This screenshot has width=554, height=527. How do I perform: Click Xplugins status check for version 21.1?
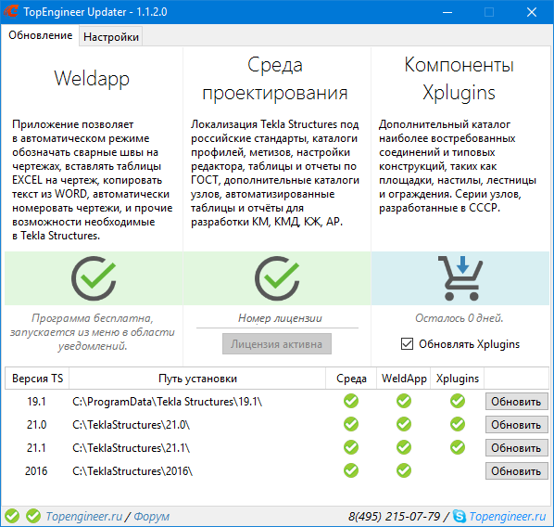(458, 447)
